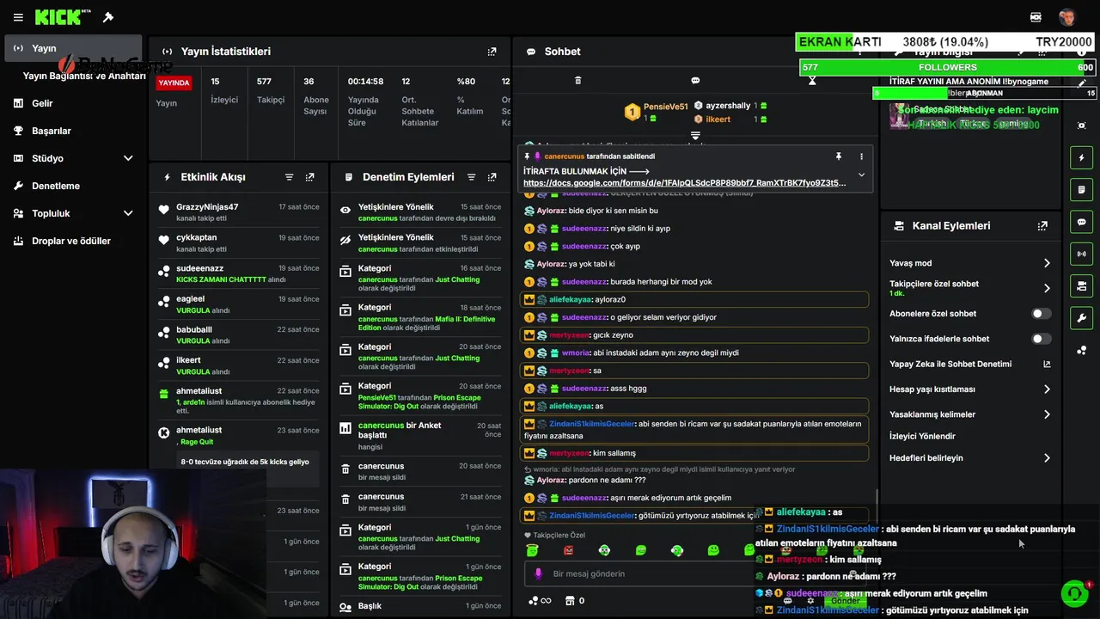Screen dimensions: 1100x619
Task: Open Gelir in the left sidebar
Action: click(x=72, y=103)
